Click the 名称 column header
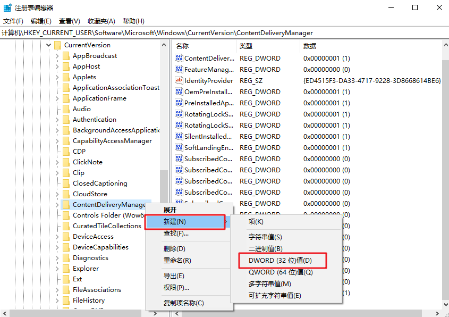This screenshot has height=317, width=449. coord(182,46)
